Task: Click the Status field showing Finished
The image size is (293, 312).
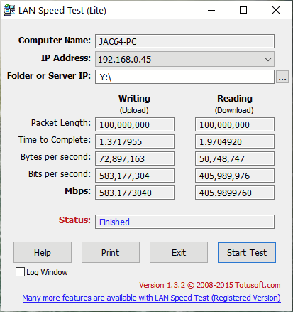Action: point(184,222)
